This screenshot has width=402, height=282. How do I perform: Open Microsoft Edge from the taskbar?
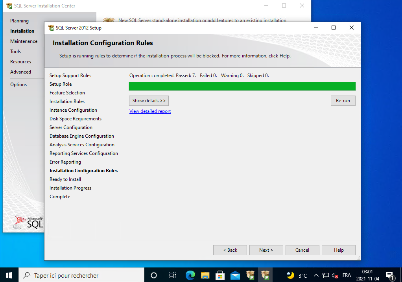coord(190,275)
